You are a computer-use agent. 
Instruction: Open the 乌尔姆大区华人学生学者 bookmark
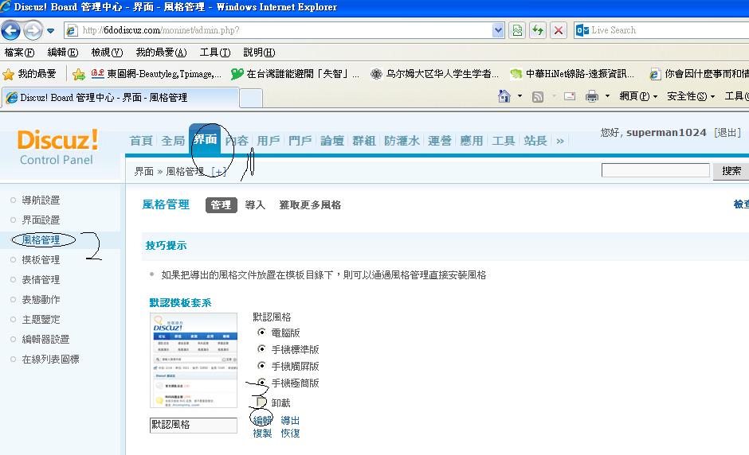click(435, 74)
